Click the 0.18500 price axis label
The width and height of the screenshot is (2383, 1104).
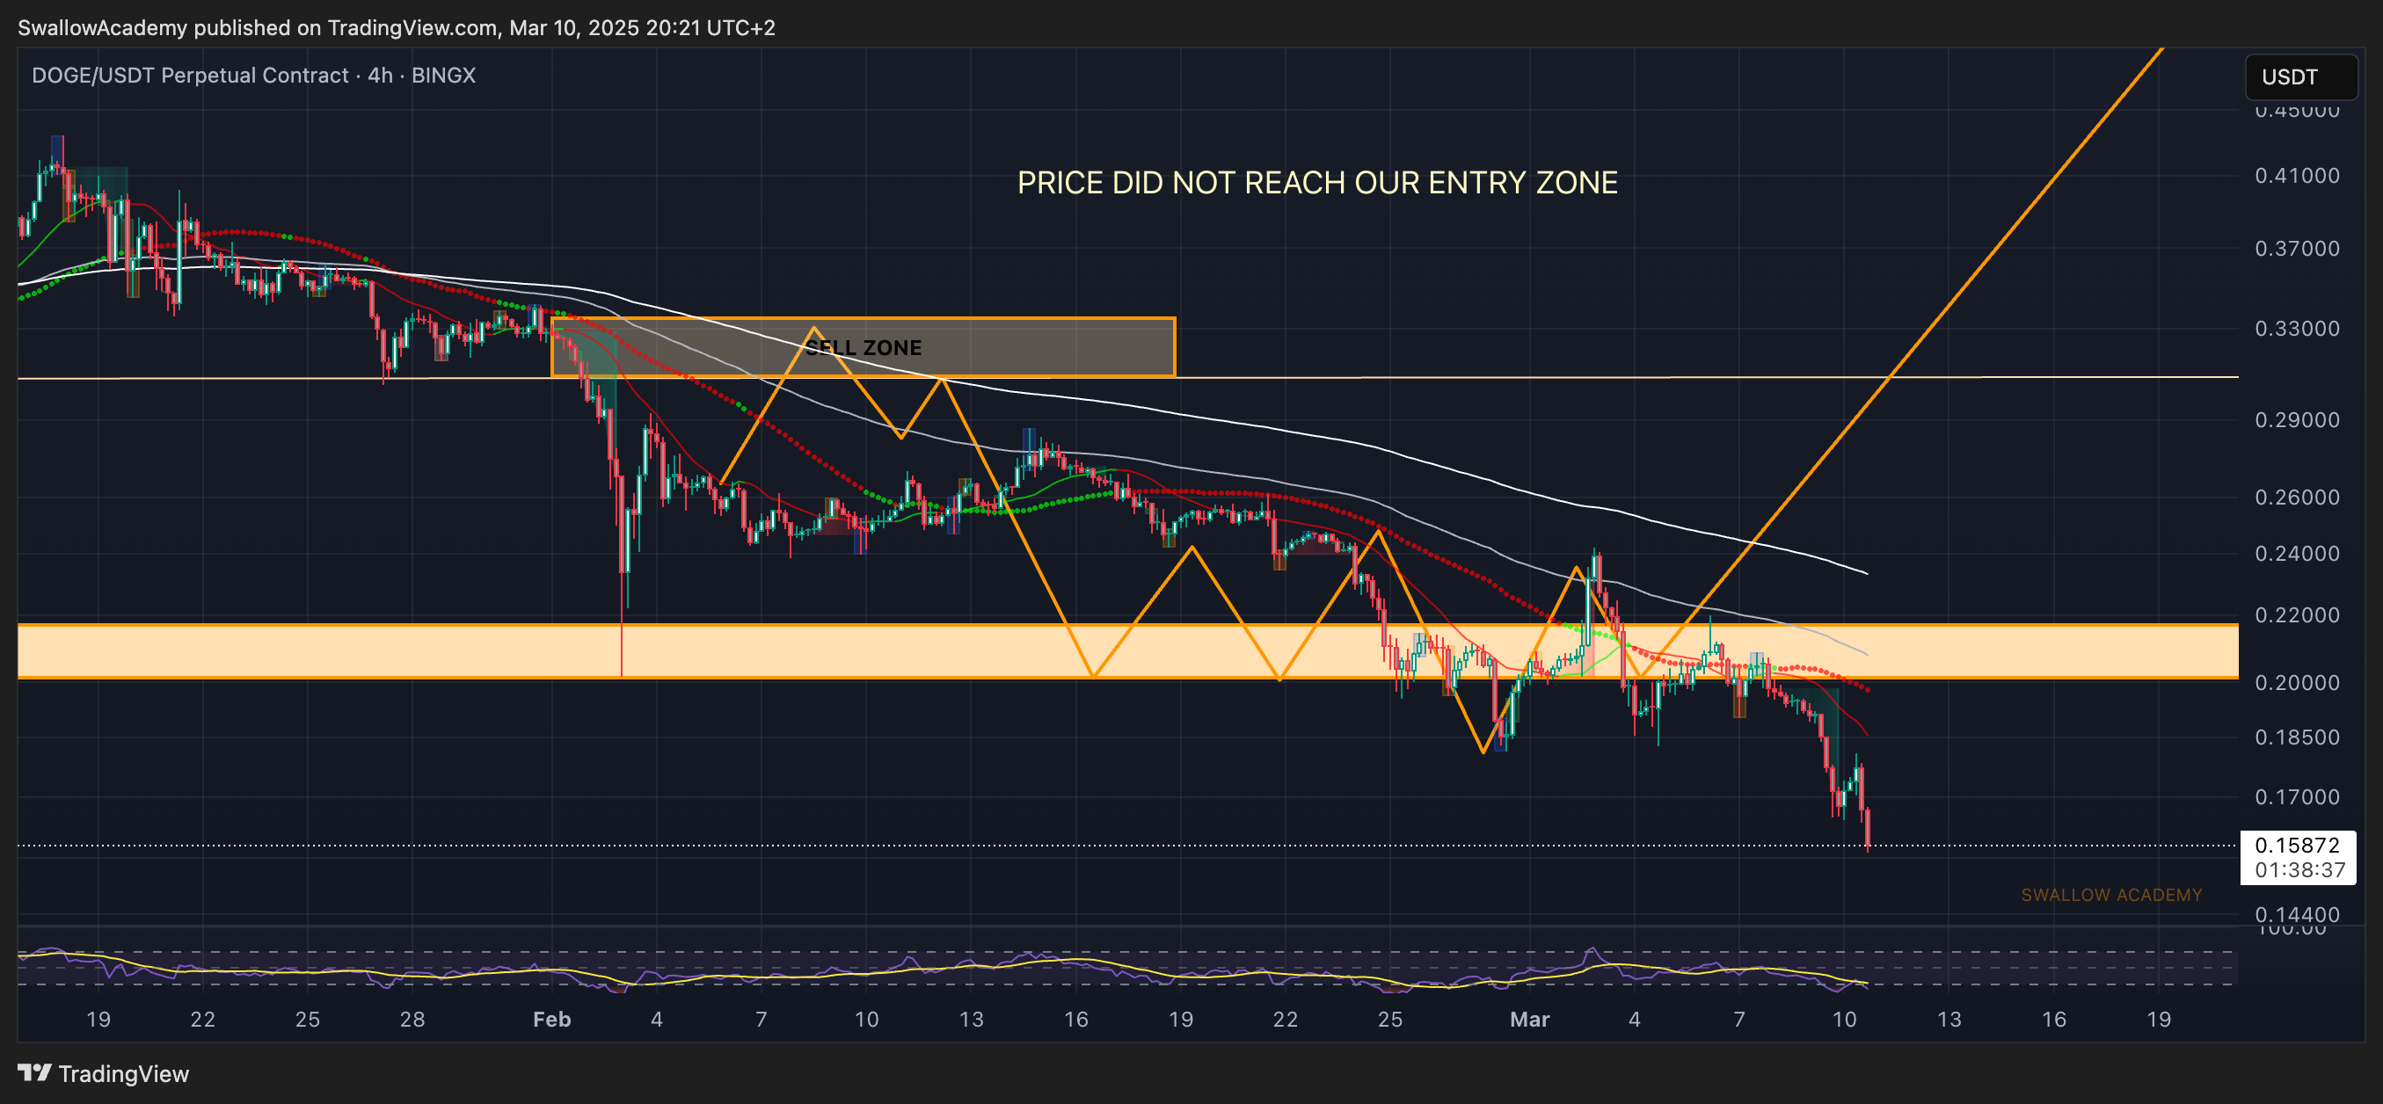tap(2297, 737)
